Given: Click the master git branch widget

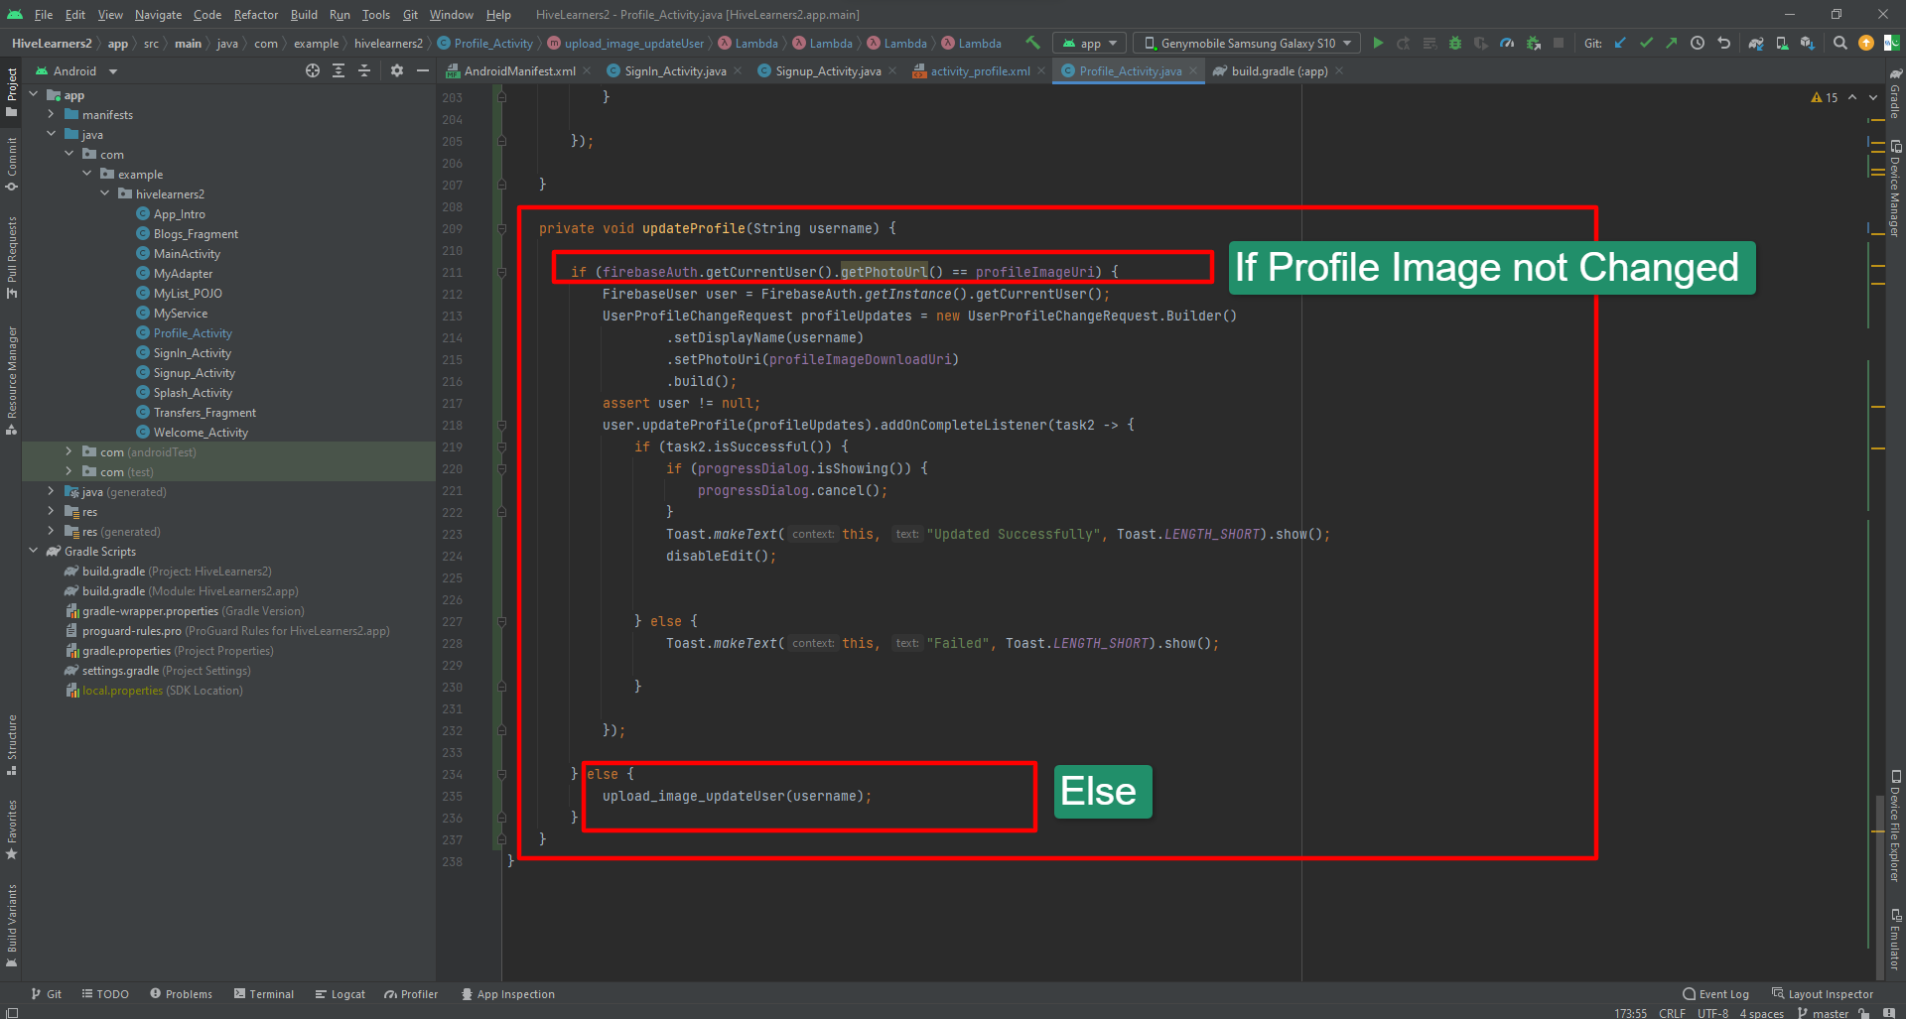Looking at the screenshot, I should pos(1823,1013).
